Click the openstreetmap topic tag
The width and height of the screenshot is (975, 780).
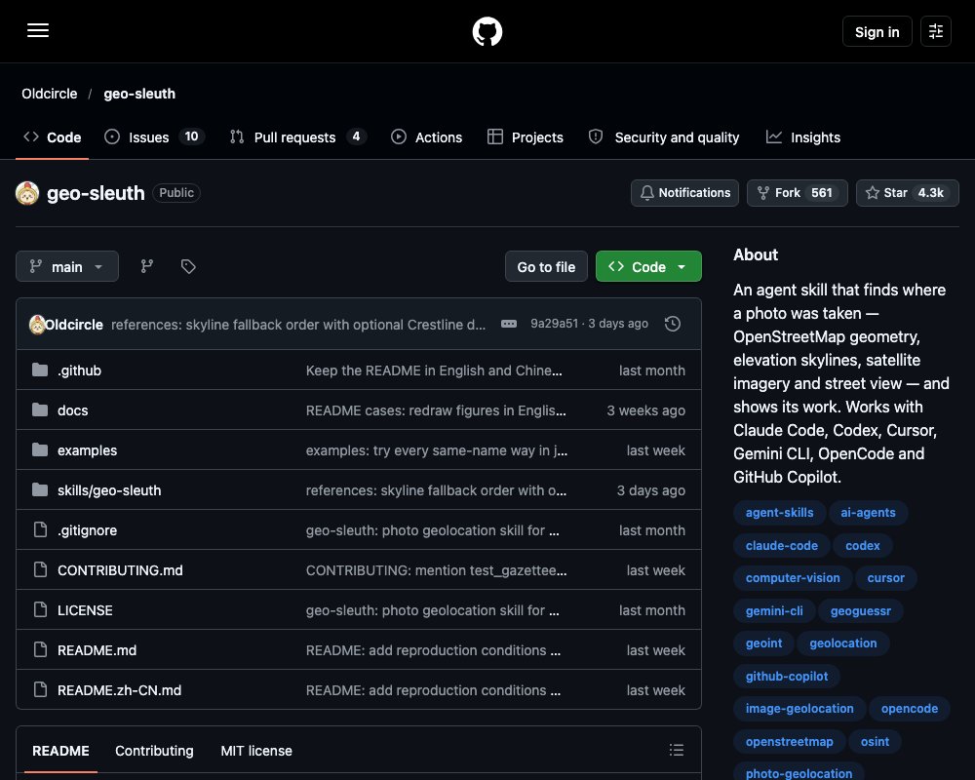789,741
